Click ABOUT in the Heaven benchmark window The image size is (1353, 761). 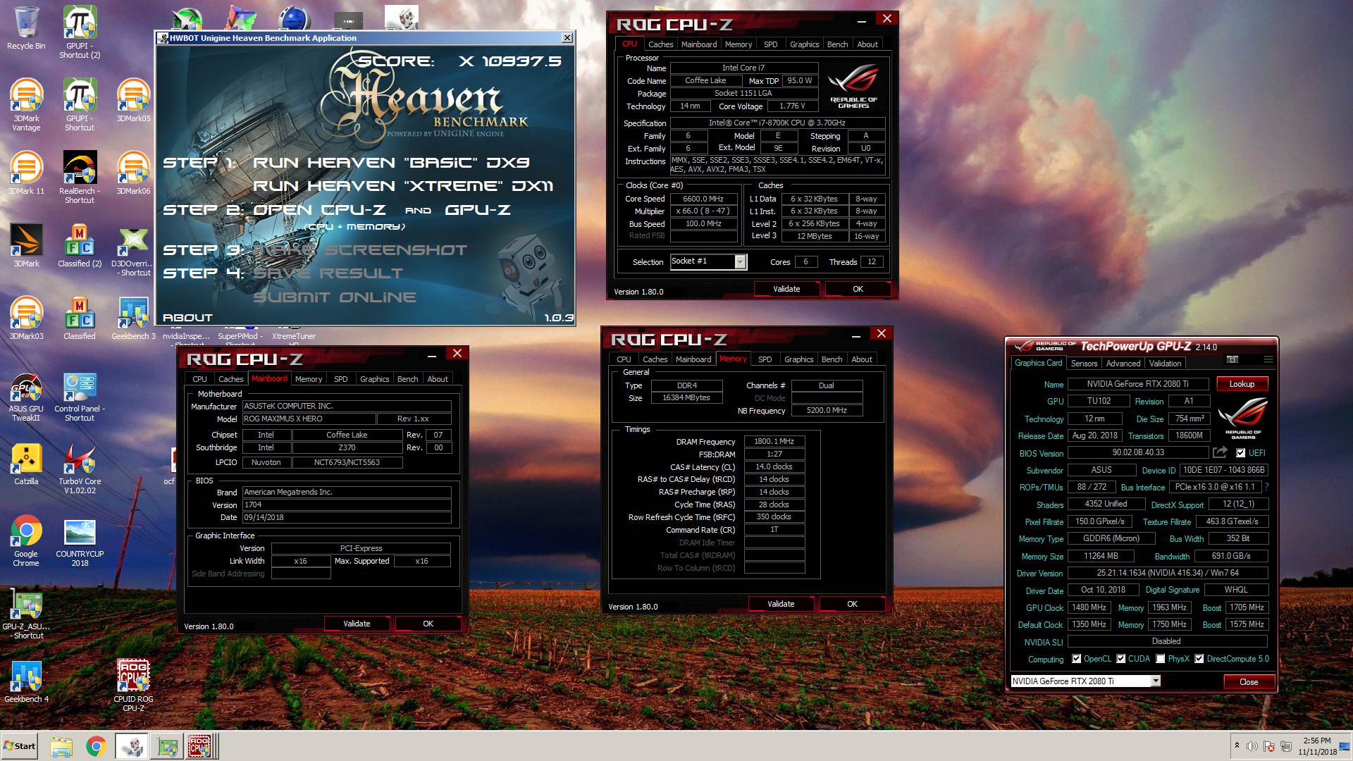point(187,318)
